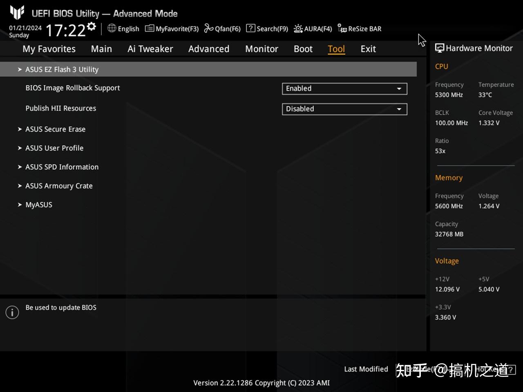Expand the ASUS SPD Information entry

pos(62,167)
